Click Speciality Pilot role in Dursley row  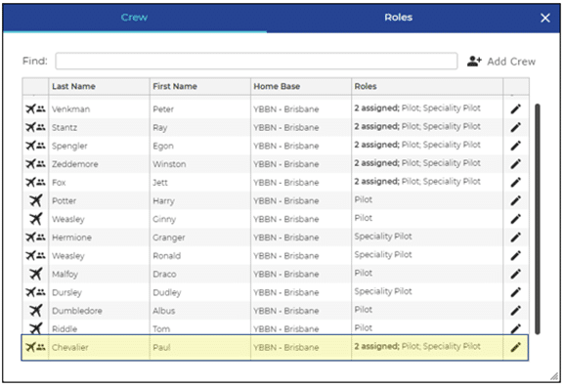(383, 291)
